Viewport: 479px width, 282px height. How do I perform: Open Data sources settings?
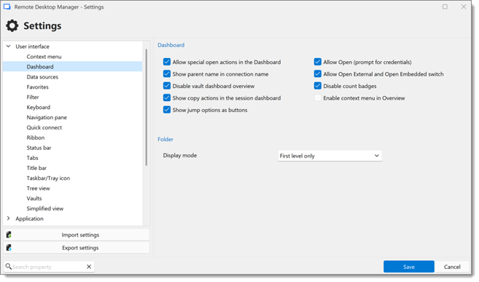42,77
